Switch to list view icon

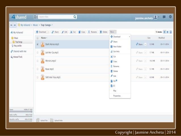165,32
